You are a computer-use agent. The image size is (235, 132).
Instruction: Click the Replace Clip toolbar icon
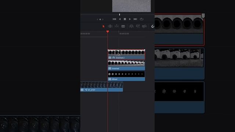click(144, 26)
